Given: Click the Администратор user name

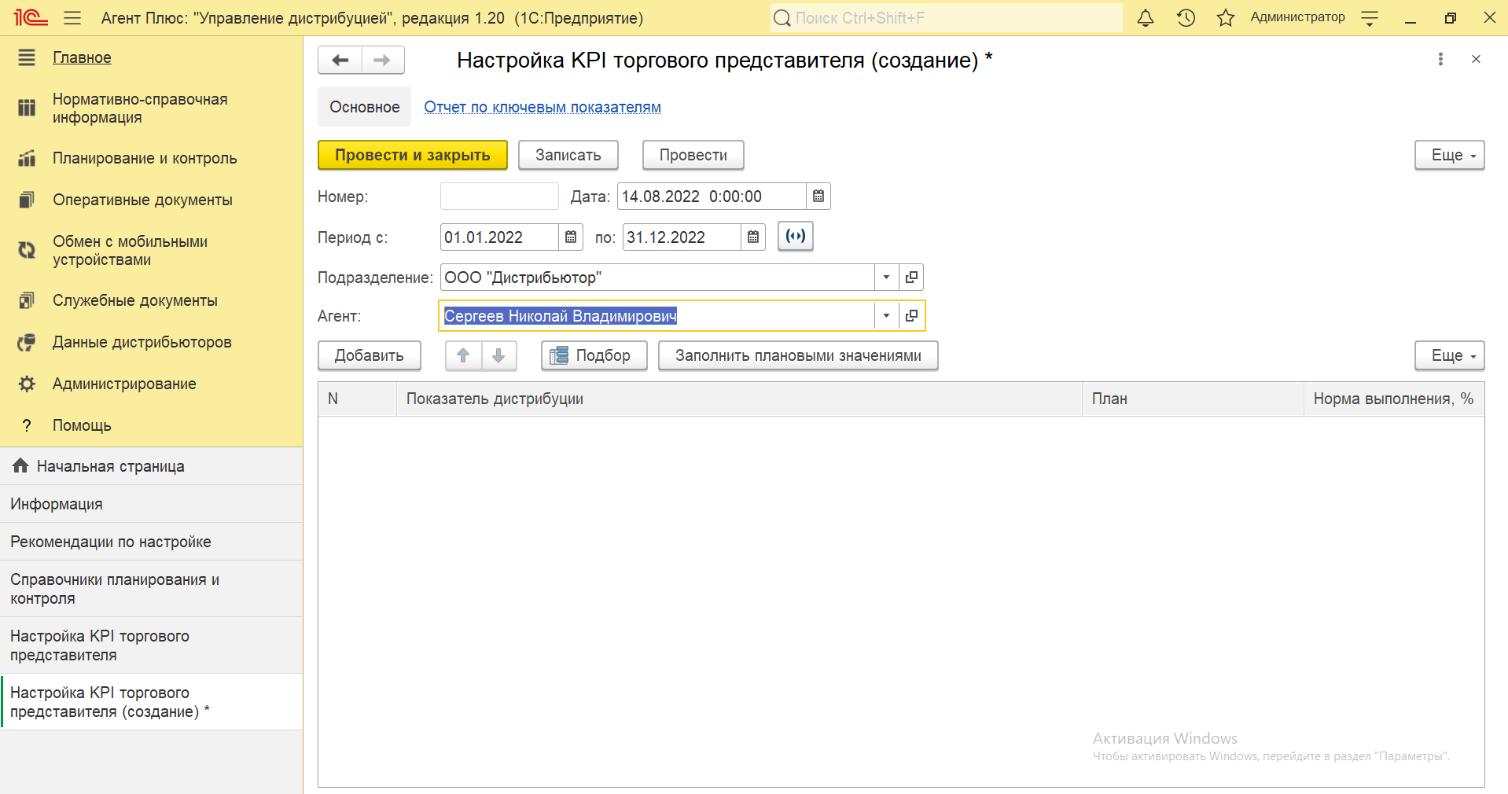Looking at the screenshot, I should coord(1297,17).
